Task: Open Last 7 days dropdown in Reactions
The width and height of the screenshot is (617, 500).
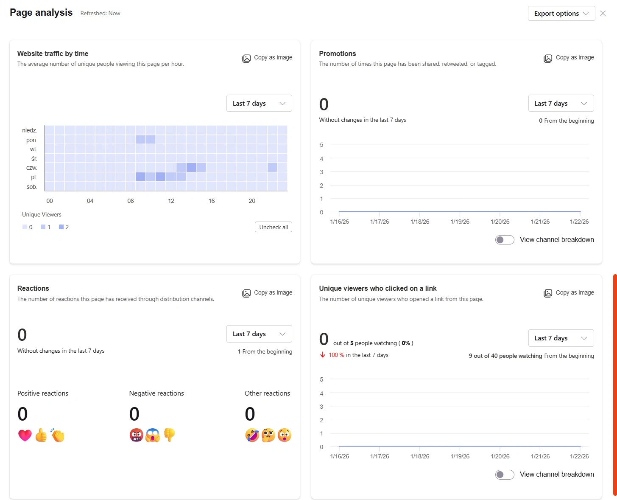Action: tap(259, 334)
